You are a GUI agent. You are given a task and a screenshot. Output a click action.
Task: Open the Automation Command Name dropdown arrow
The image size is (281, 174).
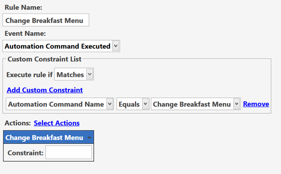110,104
